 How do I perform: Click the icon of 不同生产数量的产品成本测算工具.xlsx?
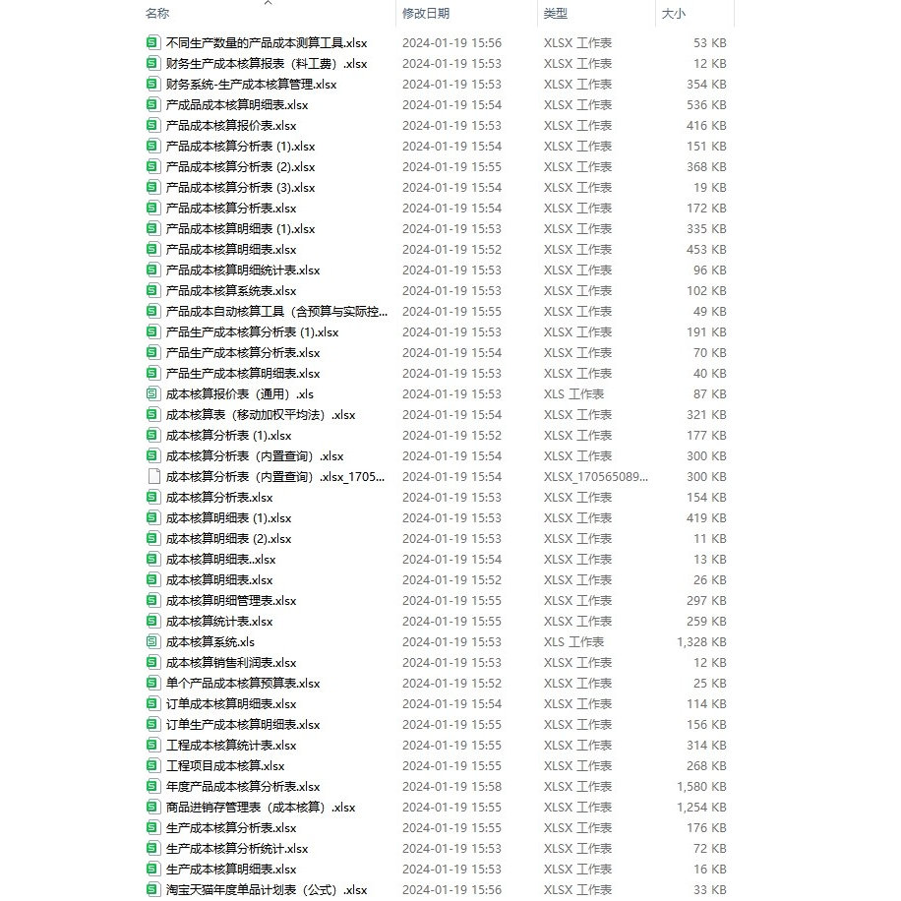(152, 42)
